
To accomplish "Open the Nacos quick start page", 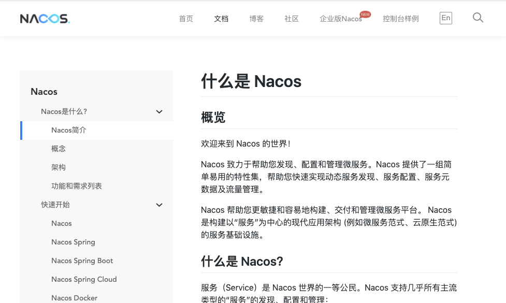I will tap(61, 223).
